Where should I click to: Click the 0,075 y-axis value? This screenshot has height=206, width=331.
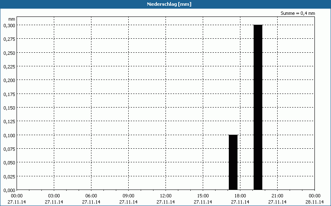coord(9,149)
